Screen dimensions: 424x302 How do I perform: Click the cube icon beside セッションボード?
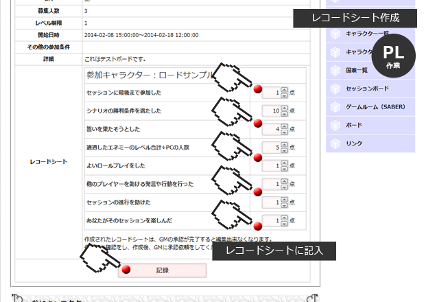(335, 89)
